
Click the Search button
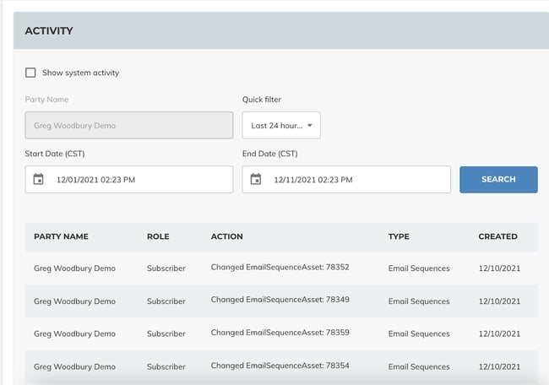point(498,180)
